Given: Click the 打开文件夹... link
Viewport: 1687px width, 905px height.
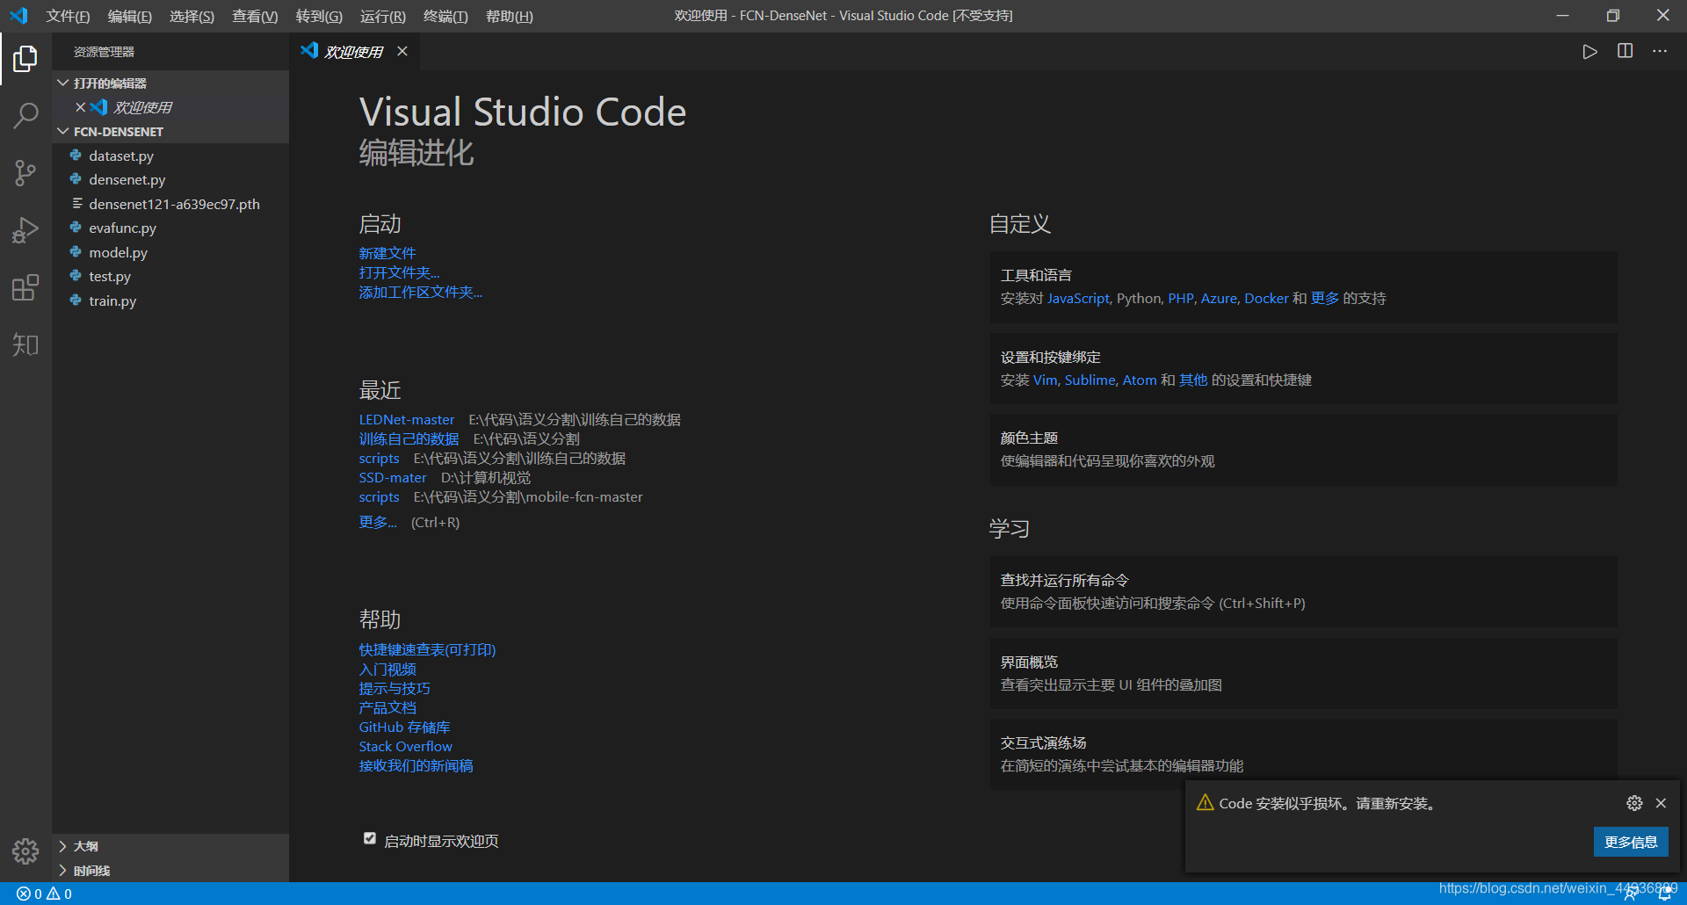Looking at the screenshot, I should coord(399,272).
